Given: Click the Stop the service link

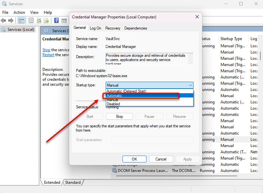Looking at the screenshot, I should 46,50.
